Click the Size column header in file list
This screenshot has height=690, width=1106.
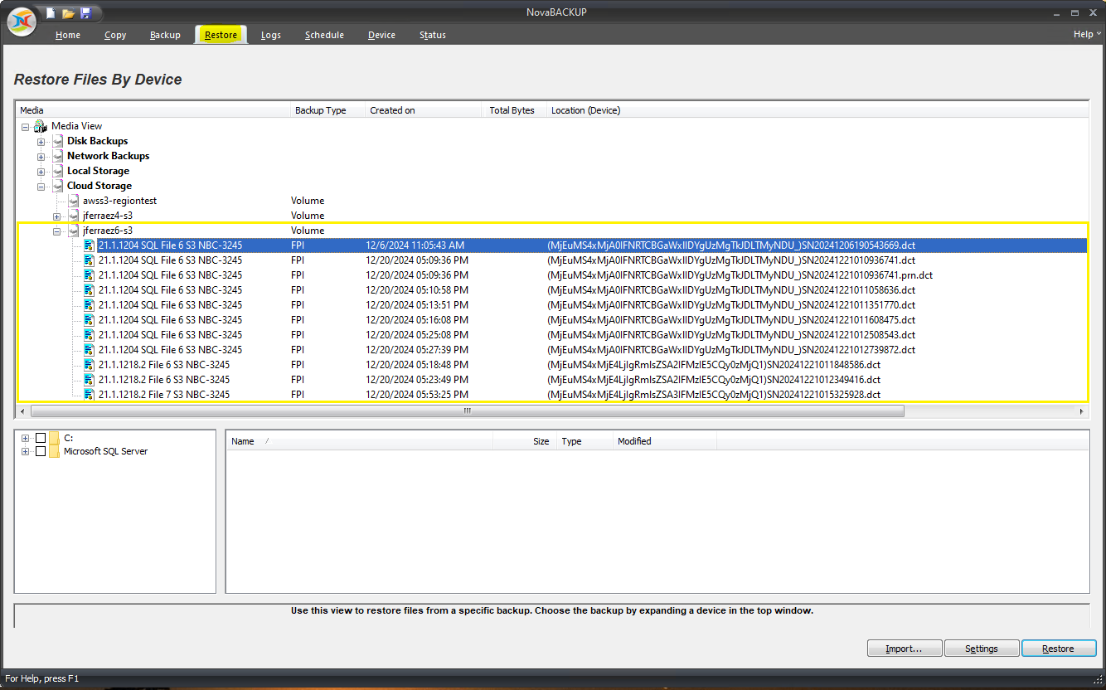tap(525, 441)
